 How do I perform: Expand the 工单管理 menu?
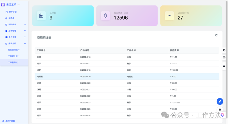pyautogui.click(x=25, y=31)
